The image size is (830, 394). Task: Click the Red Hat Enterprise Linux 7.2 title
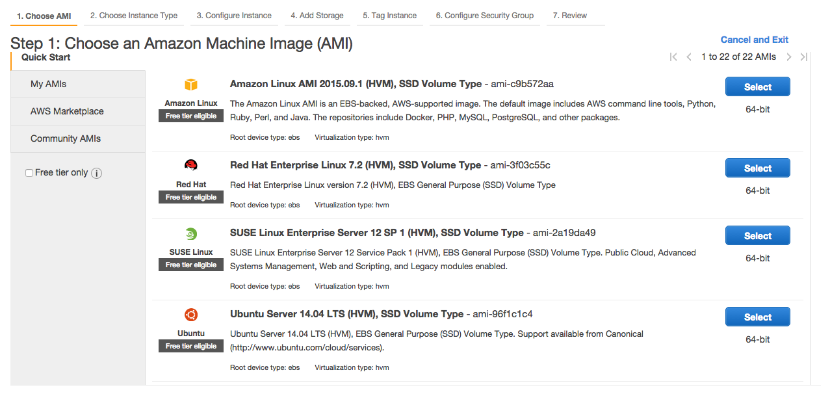point(356,165)
